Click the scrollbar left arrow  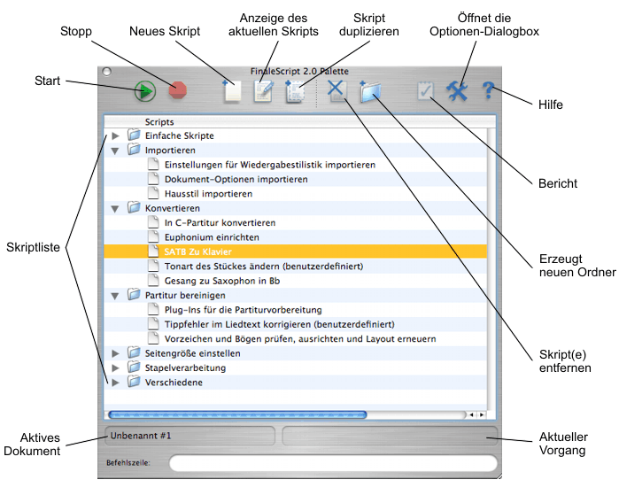(x=471, y=415)
